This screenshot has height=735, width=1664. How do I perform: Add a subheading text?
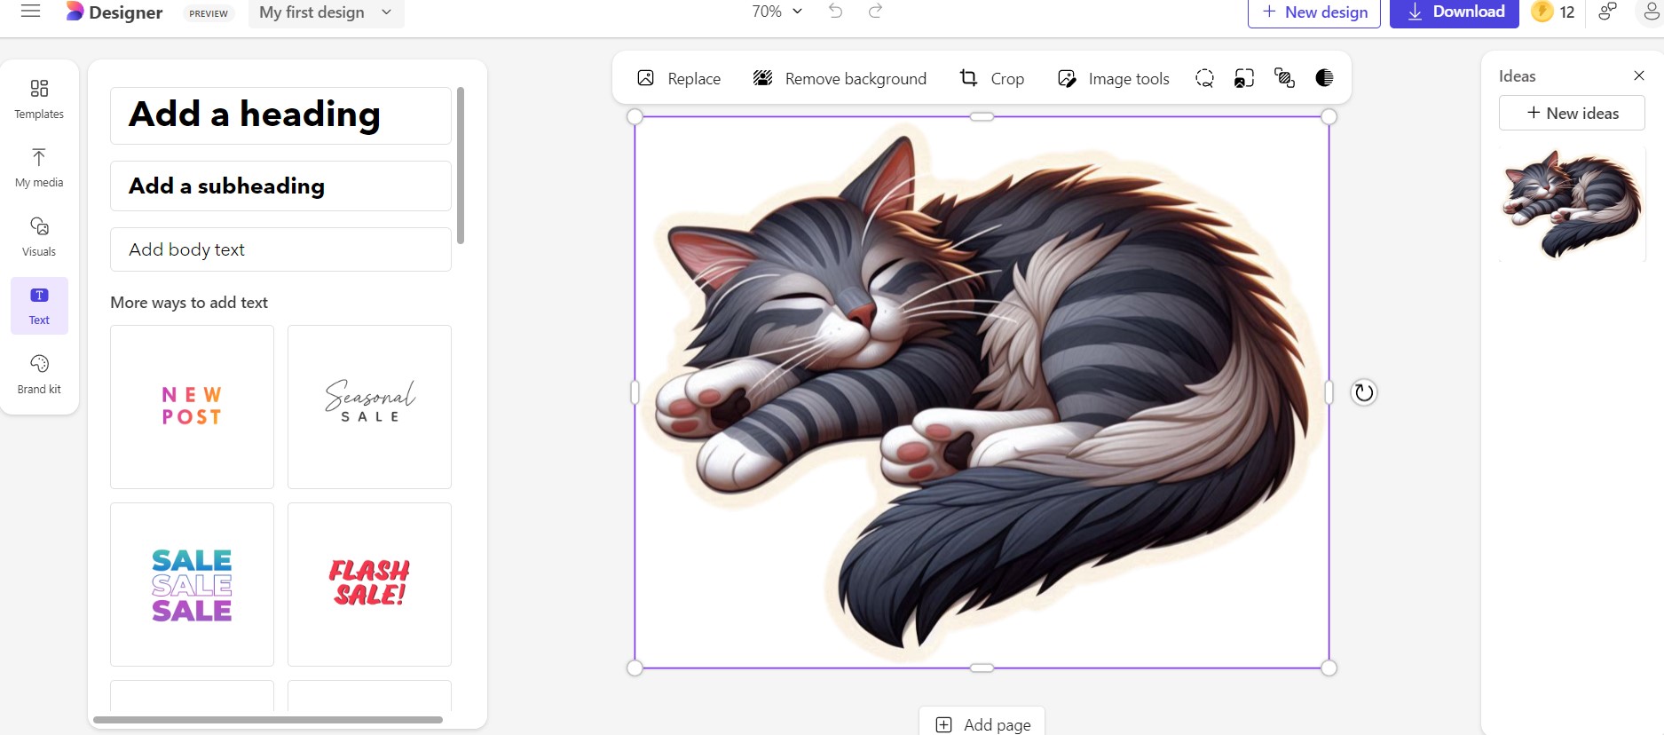280,186
